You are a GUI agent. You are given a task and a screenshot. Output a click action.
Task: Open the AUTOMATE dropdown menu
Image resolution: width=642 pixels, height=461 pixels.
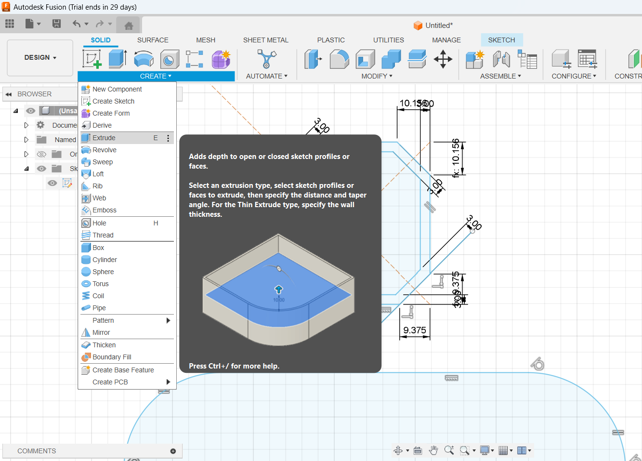[x=266, y=76]
